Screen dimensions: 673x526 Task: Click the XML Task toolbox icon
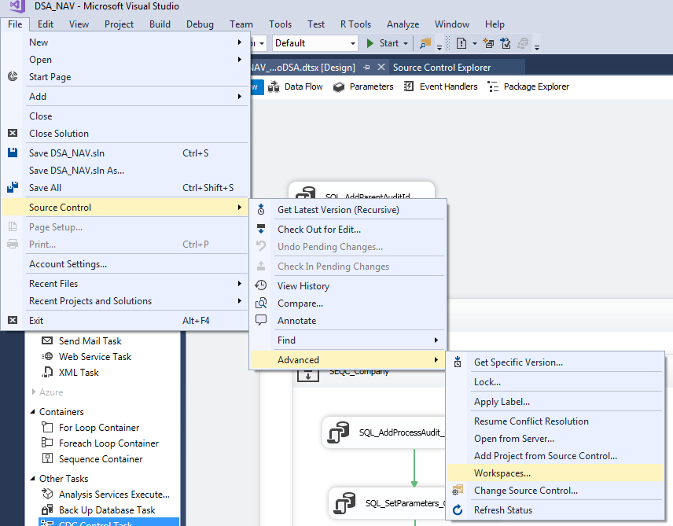tap(47, 372)
